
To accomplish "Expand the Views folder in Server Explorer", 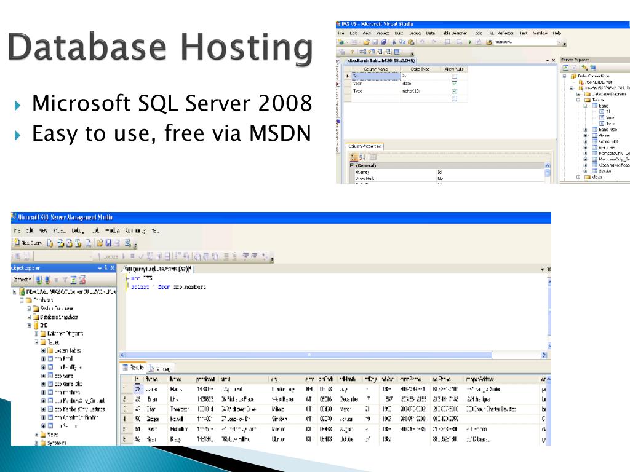I will tap(578, 176).
